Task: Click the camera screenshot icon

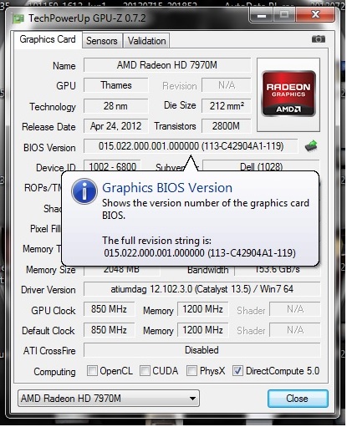Action: click(x=319, y=39)
